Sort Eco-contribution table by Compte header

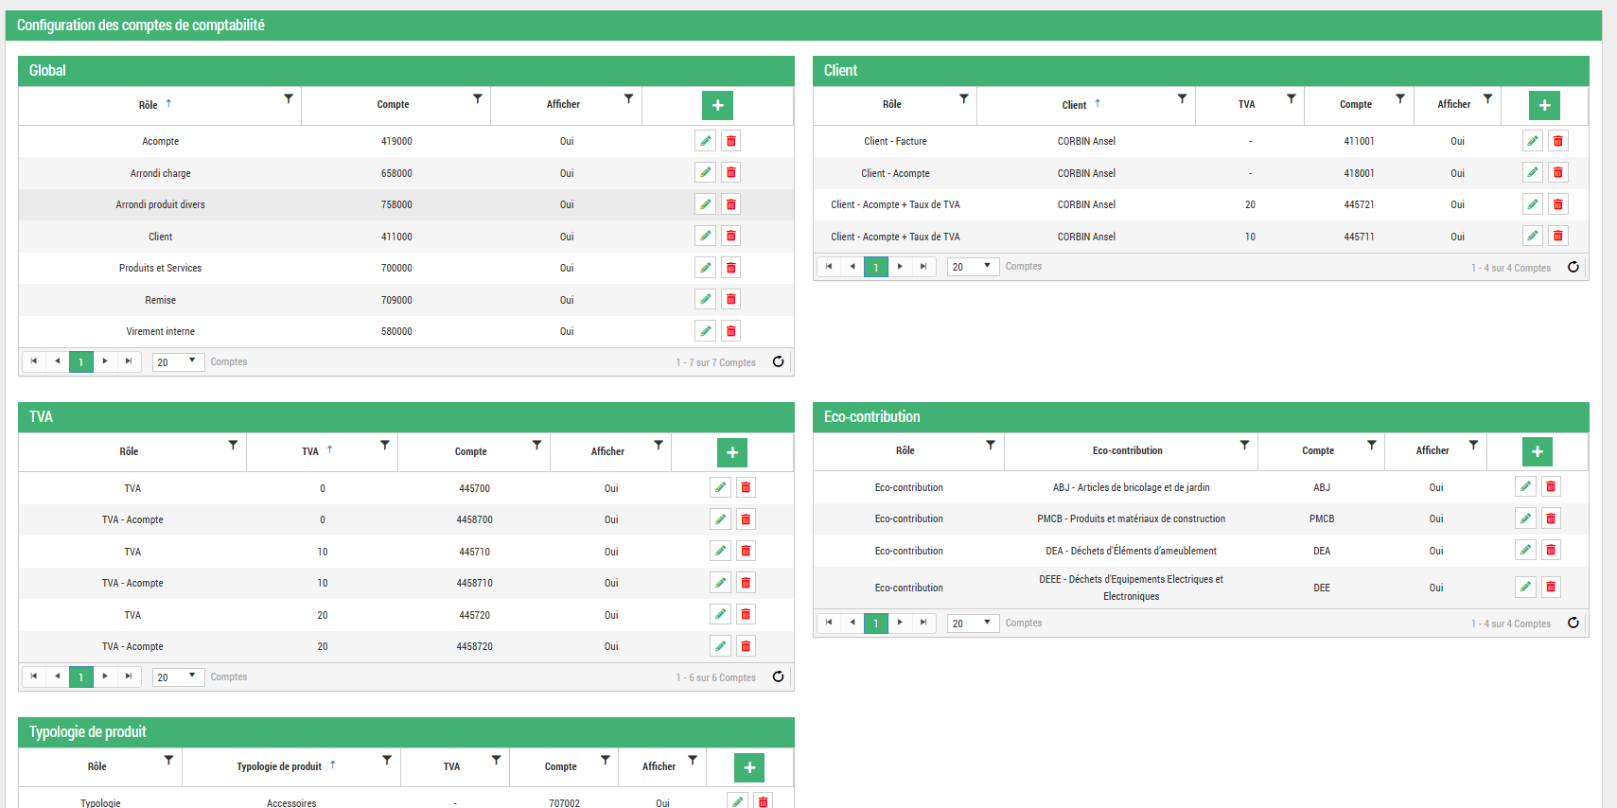[1317, 451]
